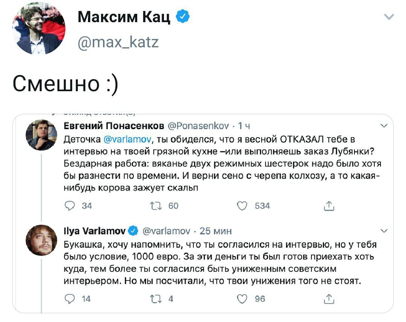Open Ilya Varlamov profile name

(x=94, y=231)
